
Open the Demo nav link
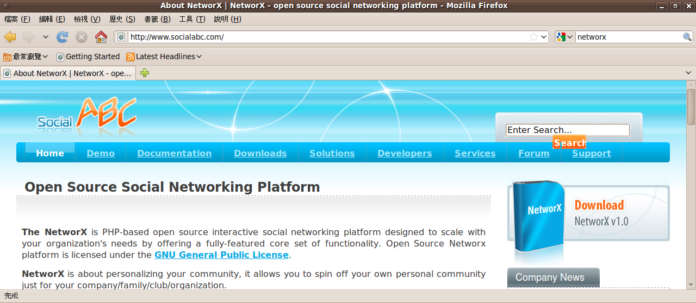[x=101, y=153]
